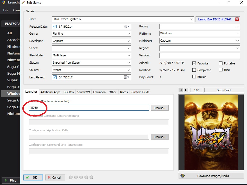Switch to the Custom Fields tab
This screenshot has width=247, height=185.
coord(140,92)
